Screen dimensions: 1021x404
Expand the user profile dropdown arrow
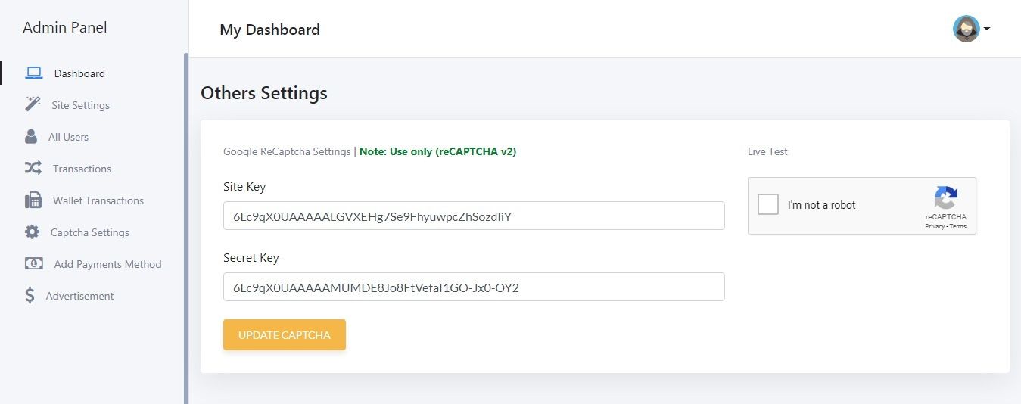[x=987, y=30]
